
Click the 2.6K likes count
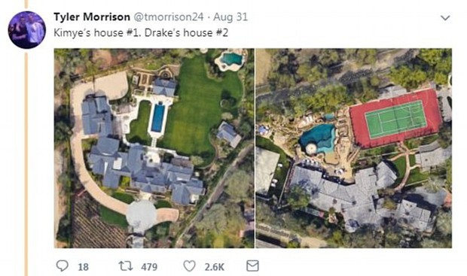214,267
